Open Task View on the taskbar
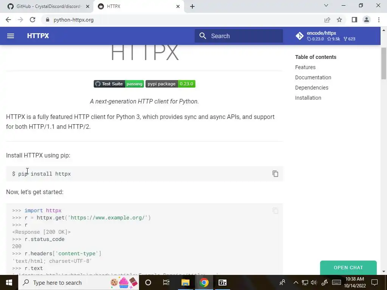This screenshot has width=387, height=290. pos(166,282)
